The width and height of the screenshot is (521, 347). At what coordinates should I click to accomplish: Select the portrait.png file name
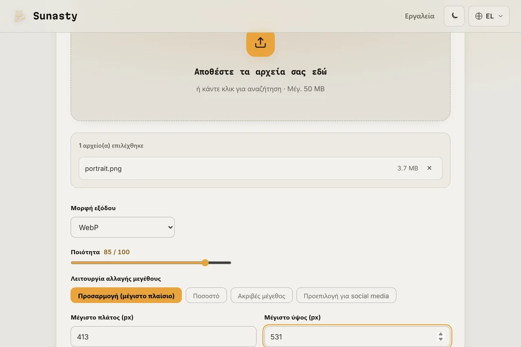coord(103,169)
